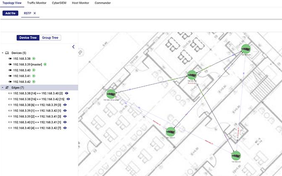The height and width of the screenshot is (176, 282).
Task: Select edge text 192.168.3.39 [2] <-> 192.168.3.41 [3]
Action: tap(37, 117)
